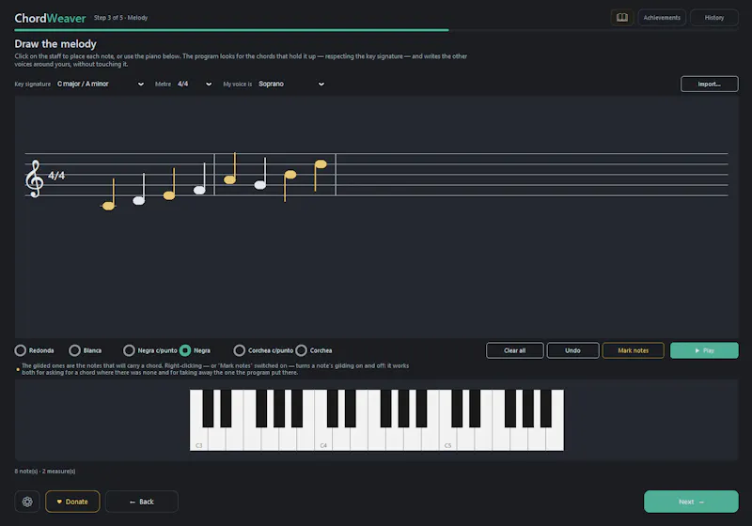Select the last highest gilded note

(x=320, y=164)
